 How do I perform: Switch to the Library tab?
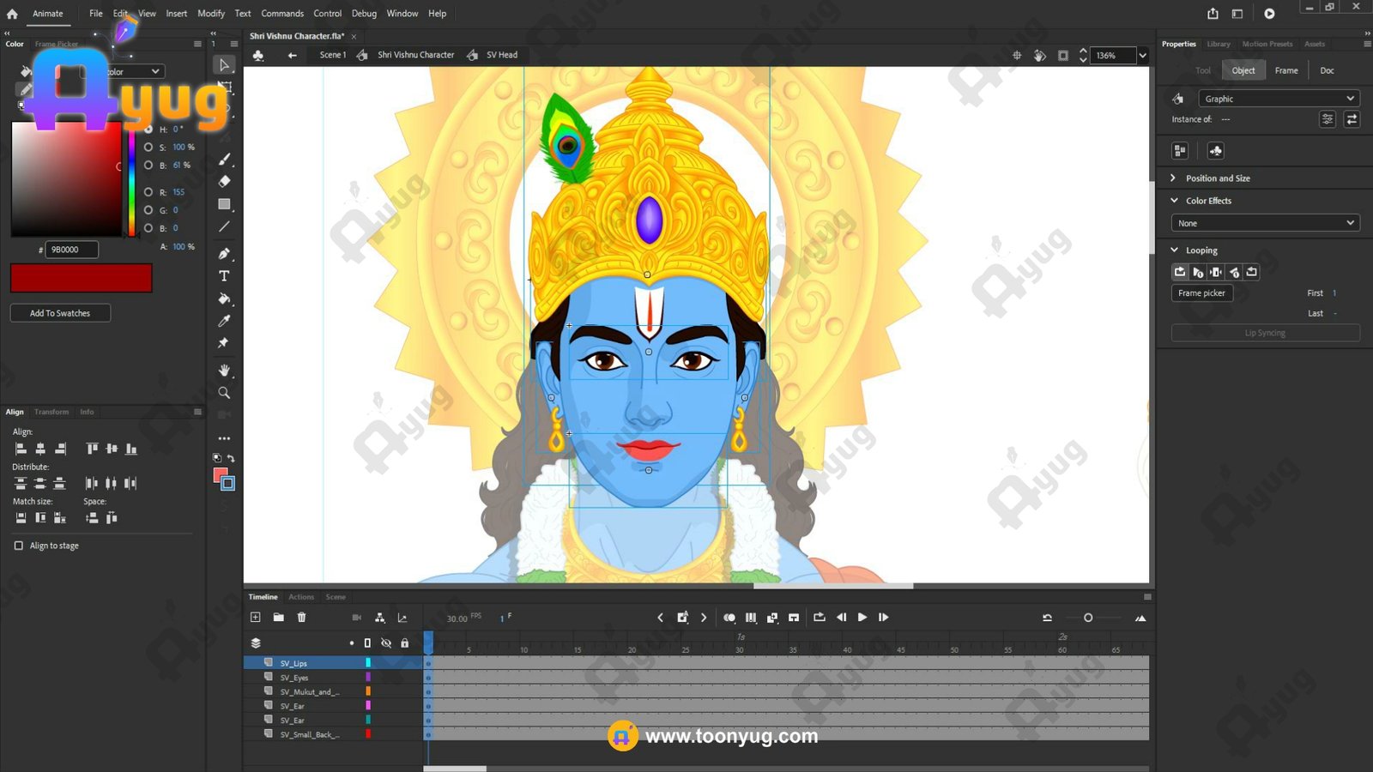(x=1219, y=44)
